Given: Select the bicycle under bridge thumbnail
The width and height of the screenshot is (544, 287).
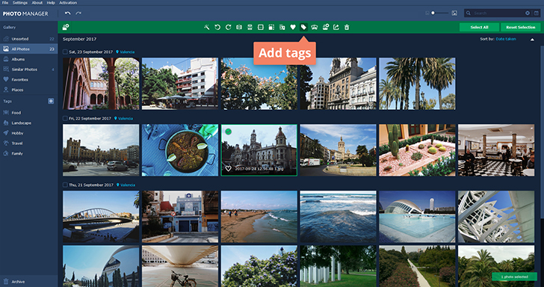Looking at the screenshot, I should [180, 266].
